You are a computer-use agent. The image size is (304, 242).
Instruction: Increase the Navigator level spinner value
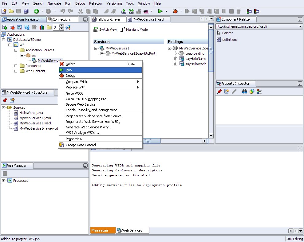[x=62, y=26]
